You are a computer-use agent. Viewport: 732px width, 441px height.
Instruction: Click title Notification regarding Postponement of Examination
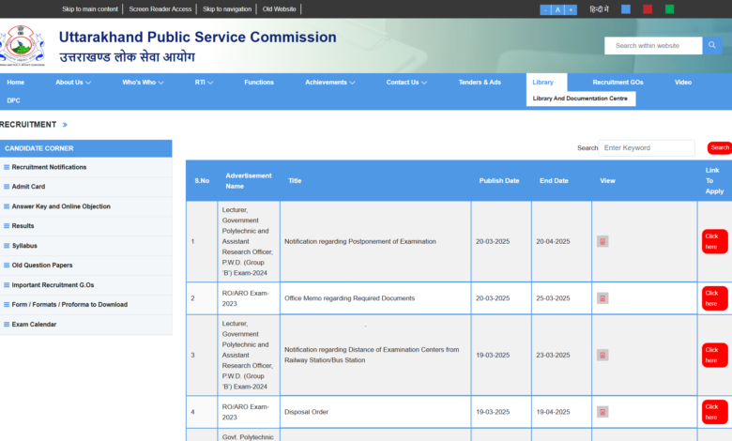point(360,241)
